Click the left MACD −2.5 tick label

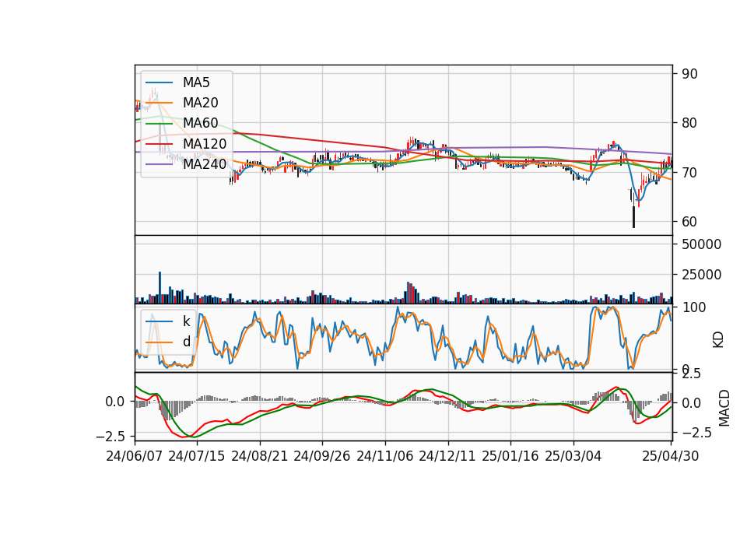(111, 437)
